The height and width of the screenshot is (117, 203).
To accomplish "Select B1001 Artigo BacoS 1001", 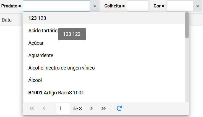I will pos(104,93).
